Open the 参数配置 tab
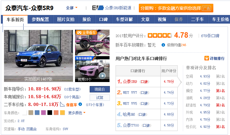 pos(40,19)
